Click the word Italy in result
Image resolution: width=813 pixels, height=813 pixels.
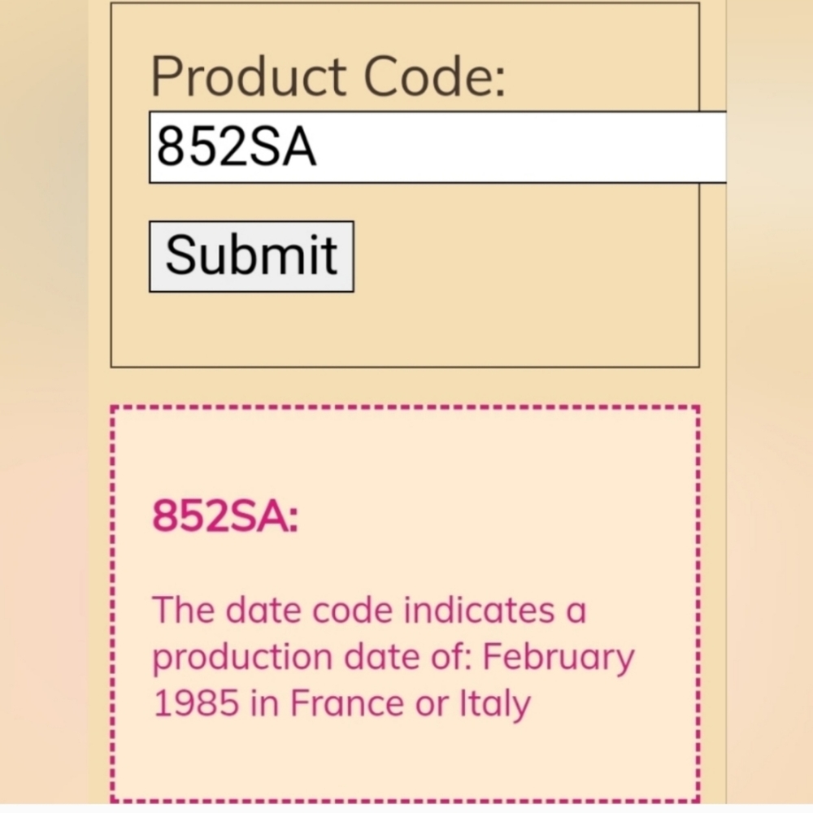496,704
